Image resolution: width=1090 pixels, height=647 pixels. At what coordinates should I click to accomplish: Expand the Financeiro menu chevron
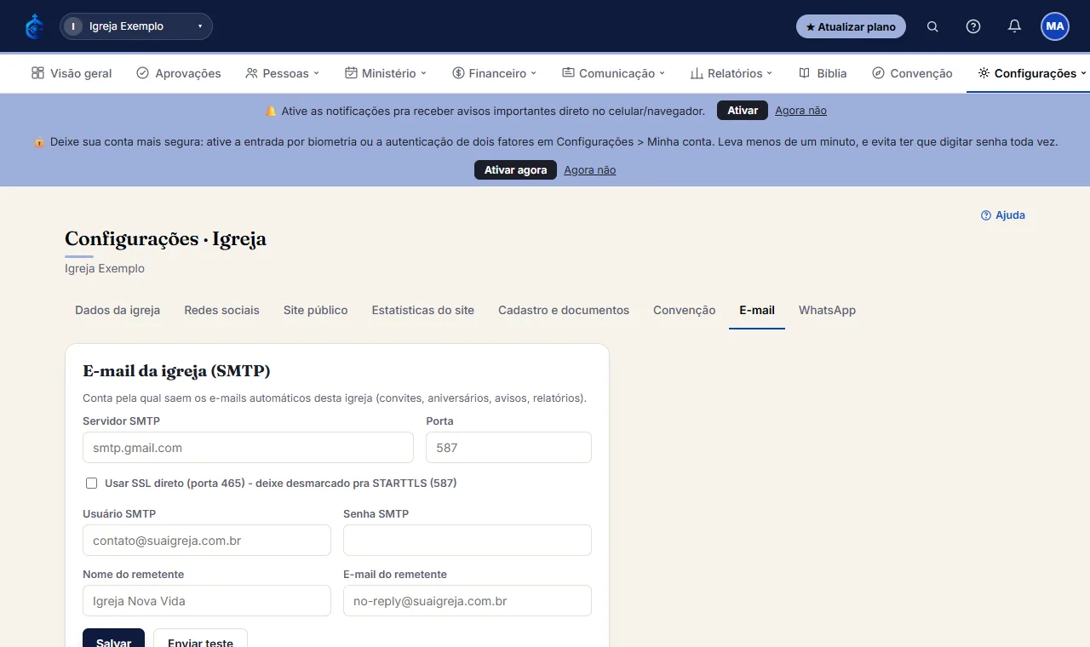pos(534,73)
